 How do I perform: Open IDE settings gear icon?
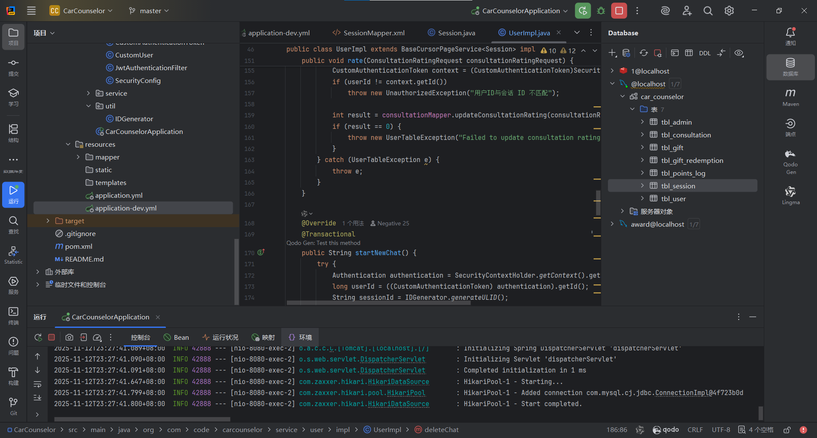729,11
